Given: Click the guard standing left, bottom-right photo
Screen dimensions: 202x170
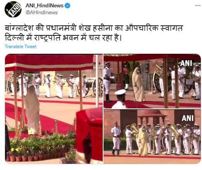Looking at the screenshot, I should [x=116, y=138].
